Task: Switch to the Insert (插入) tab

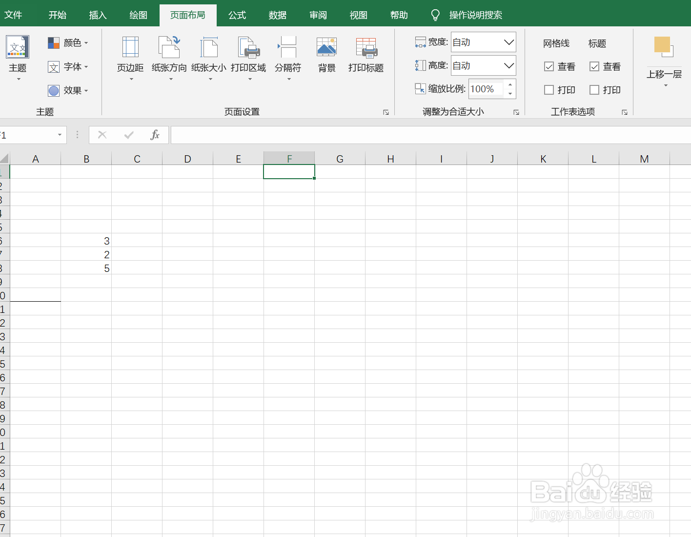Action: pos(98,15)
